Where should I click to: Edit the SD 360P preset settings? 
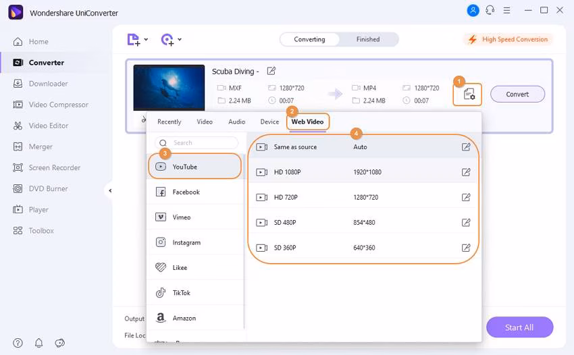click(x=466, y=248)
